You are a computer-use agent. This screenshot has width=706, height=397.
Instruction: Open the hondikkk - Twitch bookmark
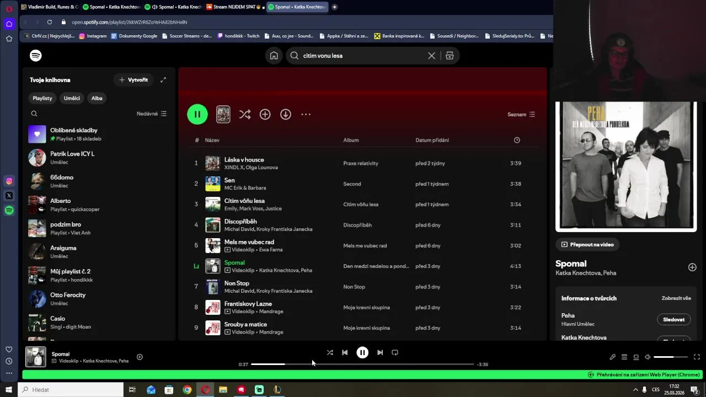(238, 36)
